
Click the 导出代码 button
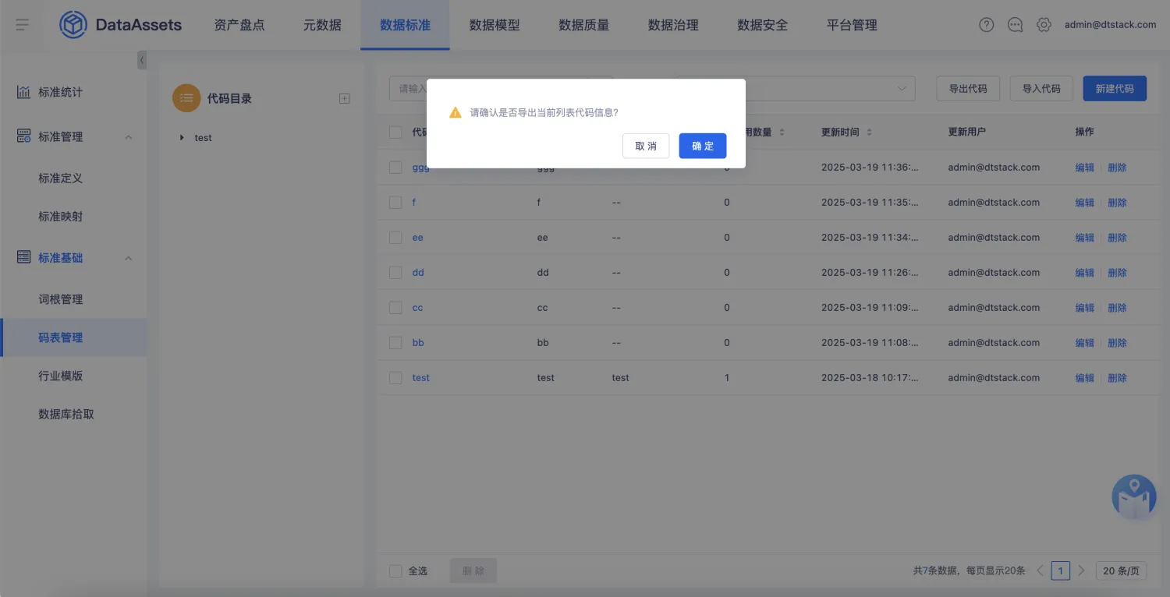pos(968,89)
